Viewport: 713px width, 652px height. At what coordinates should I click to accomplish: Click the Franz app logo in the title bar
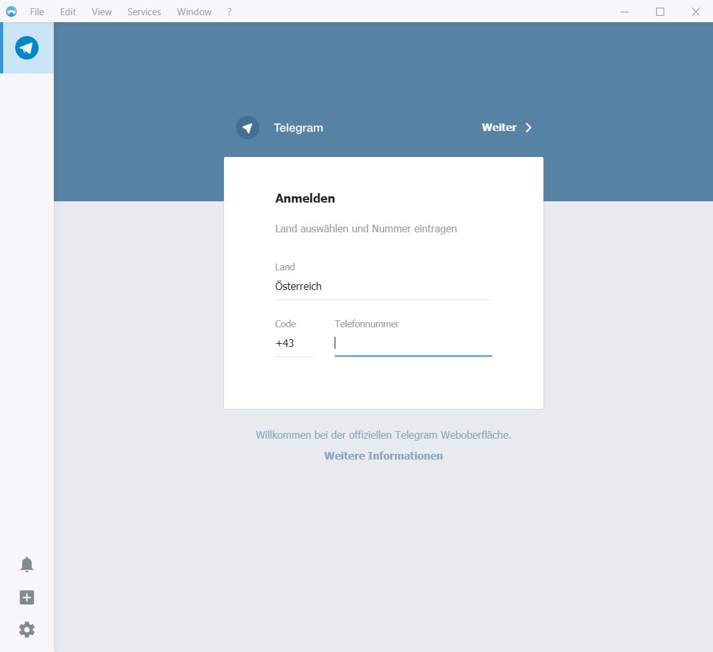click(x=11, y=11)
